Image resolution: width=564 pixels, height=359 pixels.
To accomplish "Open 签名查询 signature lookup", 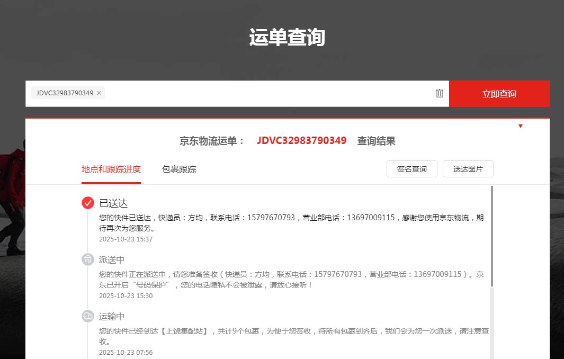I will click(x=411, y=169).
